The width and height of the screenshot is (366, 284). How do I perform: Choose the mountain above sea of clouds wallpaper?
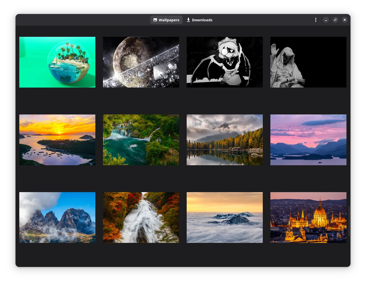225,218
